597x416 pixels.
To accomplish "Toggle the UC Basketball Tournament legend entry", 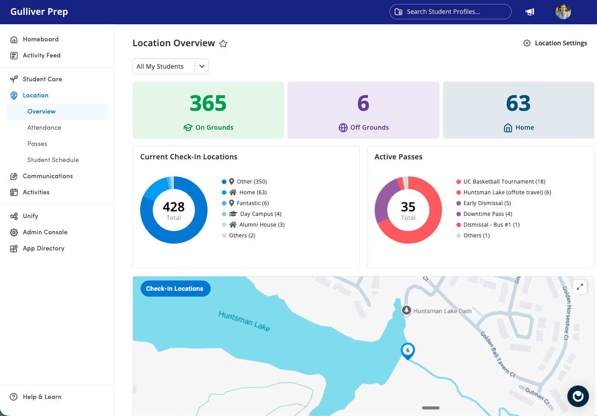I will coord(501,182).
